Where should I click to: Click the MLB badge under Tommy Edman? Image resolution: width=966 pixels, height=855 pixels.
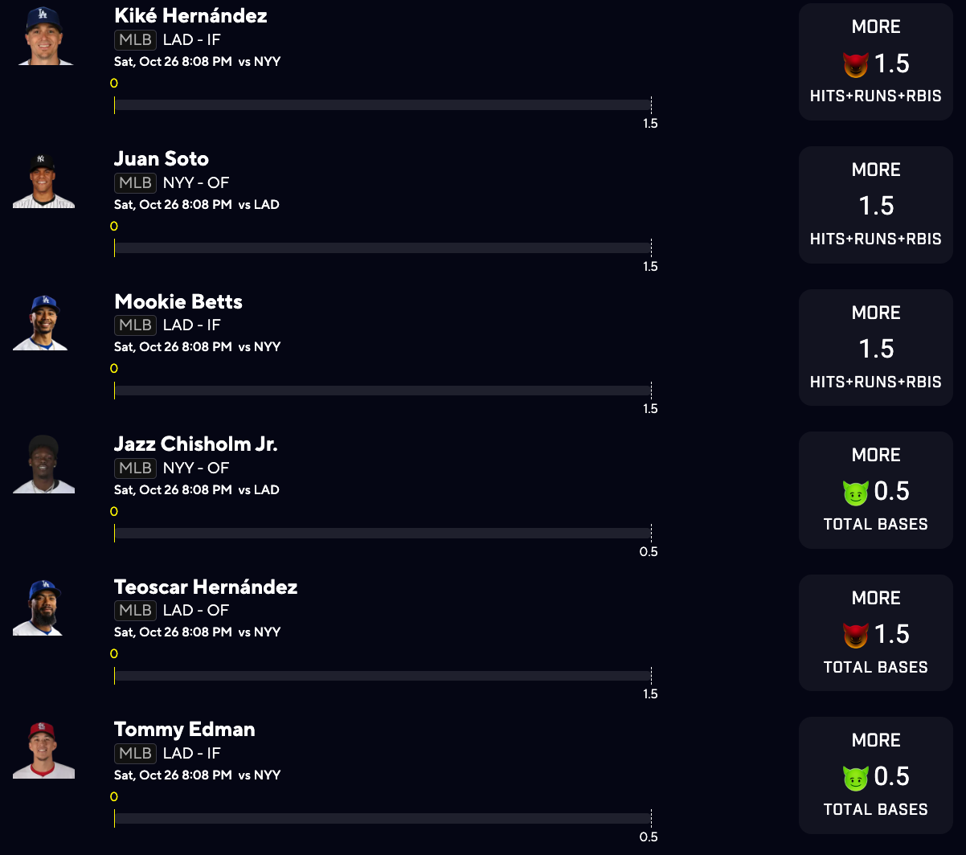tap(135, 753)
